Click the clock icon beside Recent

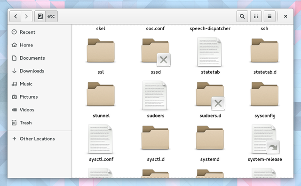14,32
